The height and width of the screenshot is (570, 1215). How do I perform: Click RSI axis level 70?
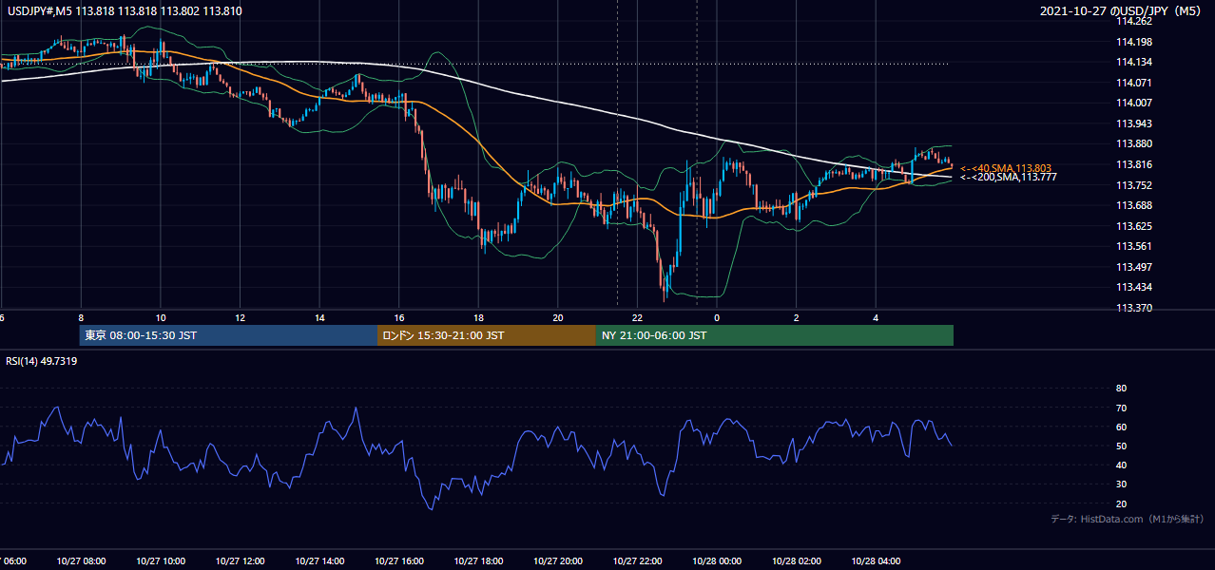[1121, 408]
